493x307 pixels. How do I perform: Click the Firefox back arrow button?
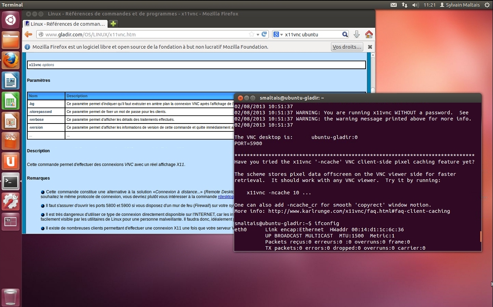point(28,35)
